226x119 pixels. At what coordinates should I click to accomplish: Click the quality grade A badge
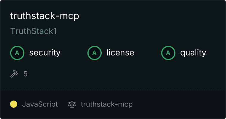(x=168, y=53)
